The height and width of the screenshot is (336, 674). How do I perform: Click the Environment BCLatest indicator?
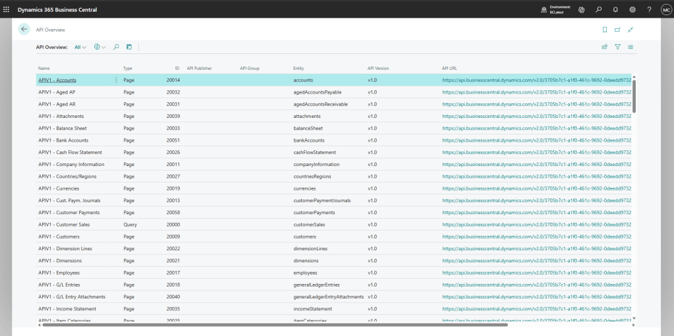[x=556, y=9]
